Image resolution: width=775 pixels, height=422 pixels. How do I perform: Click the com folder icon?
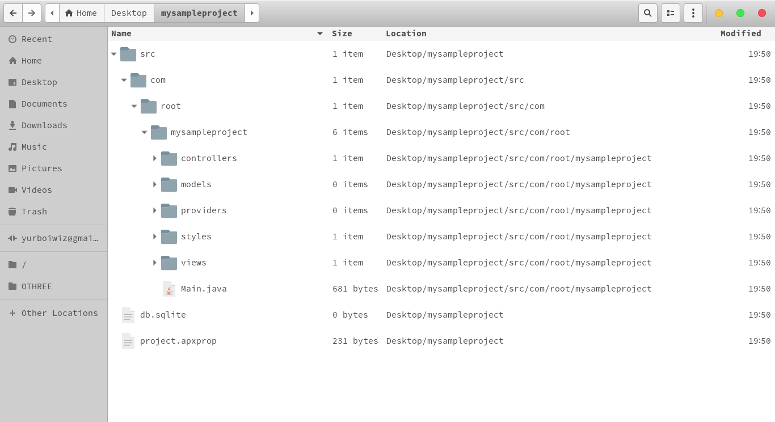[138, 80]
